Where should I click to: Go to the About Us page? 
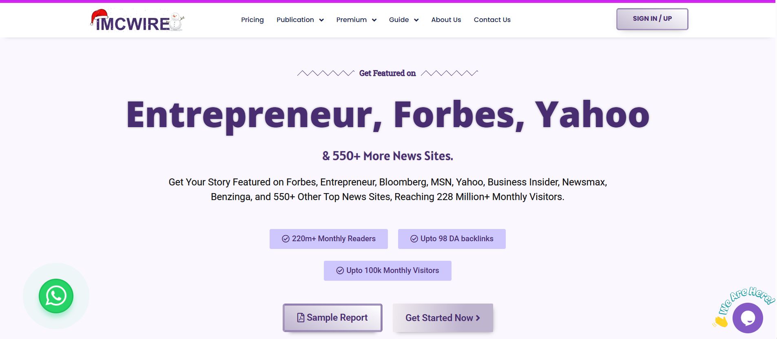point(446,20)
